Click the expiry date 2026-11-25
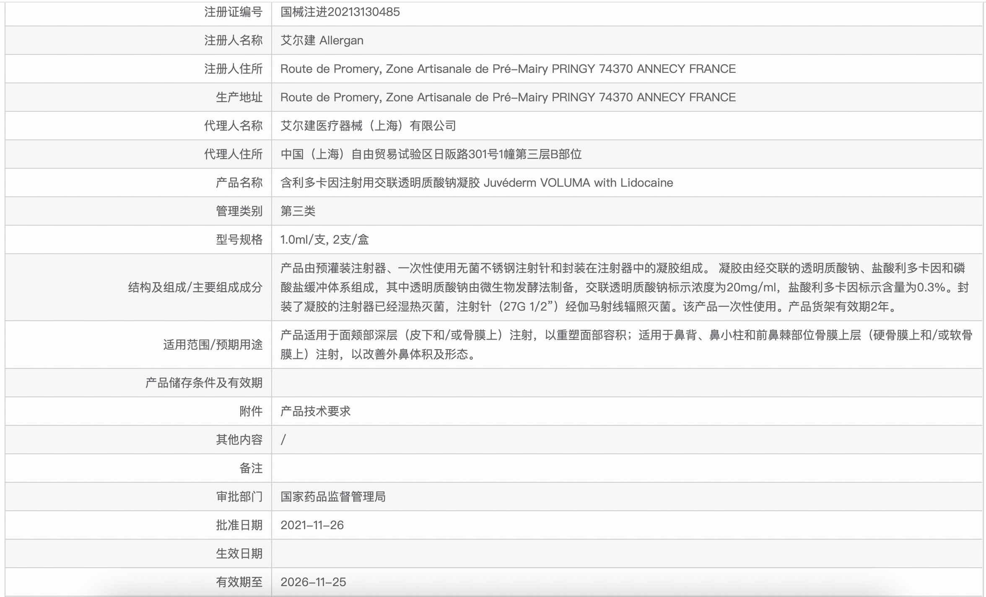Image resolution: width=986 pixels, height=597 pixels. pyautogui.click(x=313, y=582)
